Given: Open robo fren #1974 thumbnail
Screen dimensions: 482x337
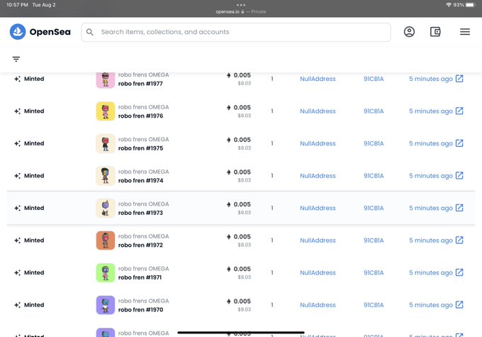Looking at the screenshot, I should tap(106, 176).
